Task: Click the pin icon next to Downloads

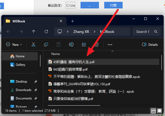Action: pyautogui.click(x=36, y=90)
